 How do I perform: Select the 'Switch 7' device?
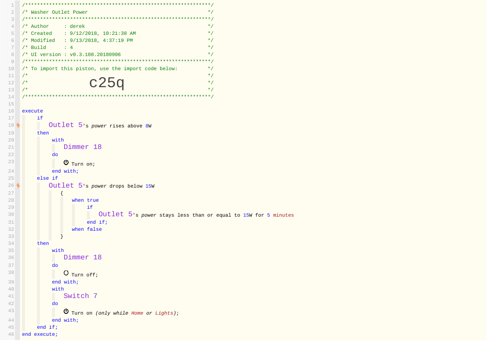click(x=81, y=296)
